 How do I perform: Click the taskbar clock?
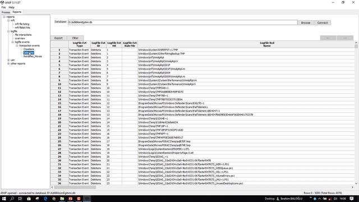click(x=343, y=199)
